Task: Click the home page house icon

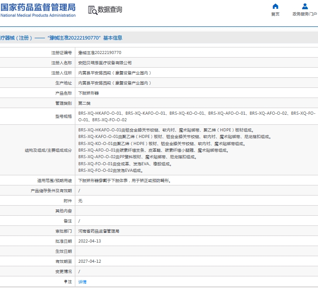Action: tap(275, 6)
